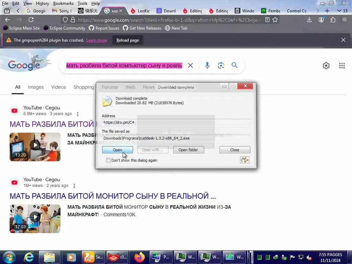Image resolution: width=352 pixels, height=264 pixels.
Task: Check 'Don't show this dialog again'
Action: coord(108,160)
